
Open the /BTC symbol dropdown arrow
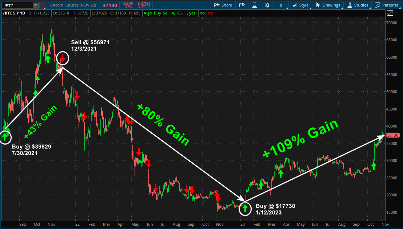click(x=35, y=5)
